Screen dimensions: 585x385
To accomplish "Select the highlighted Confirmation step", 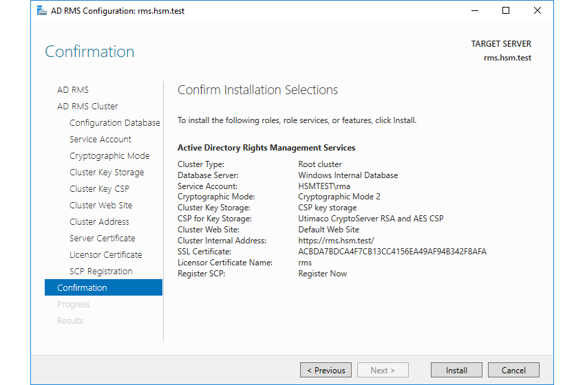I will pyautogui.click(x=103, y=287).
